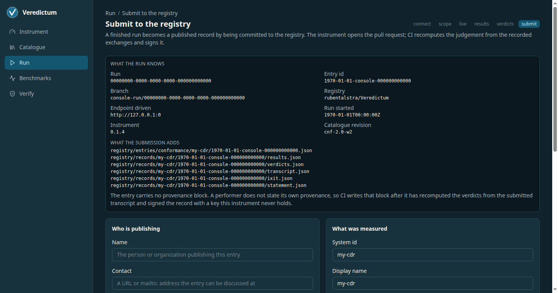Click the Instrument gauge icon in sidebar
Viewport: 558px width, 293px height.
click(x=12, y=32)
